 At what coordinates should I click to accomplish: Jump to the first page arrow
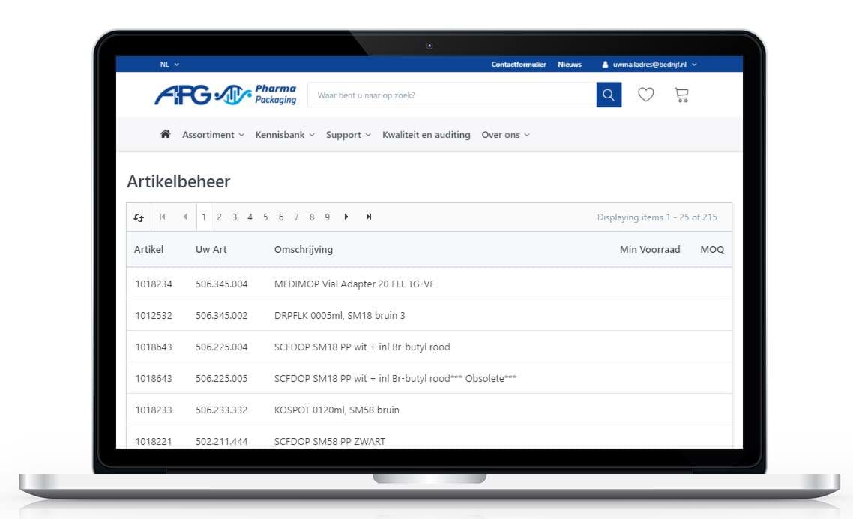tap(163, 217)
